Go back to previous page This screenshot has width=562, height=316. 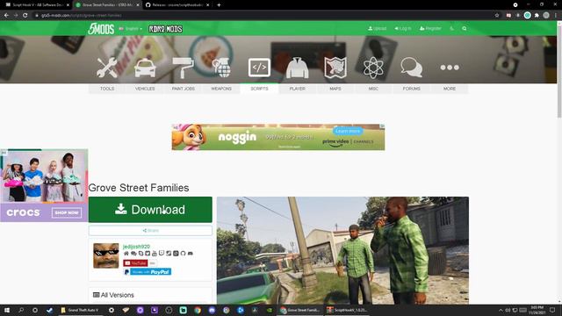[6, 16]
